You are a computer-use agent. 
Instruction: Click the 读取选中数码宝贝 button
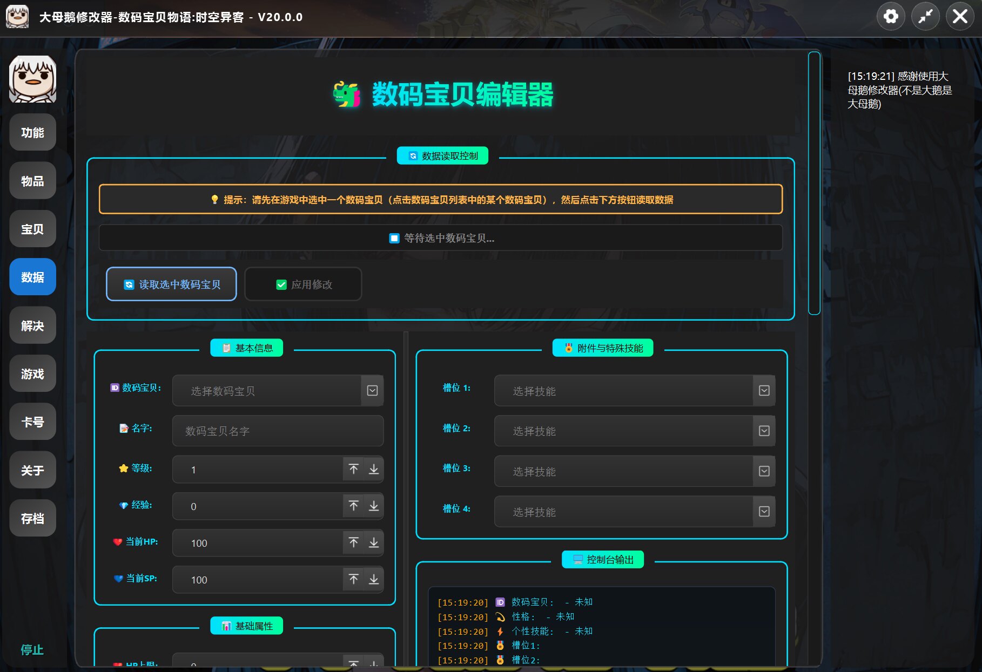click(x=171, y=284)
